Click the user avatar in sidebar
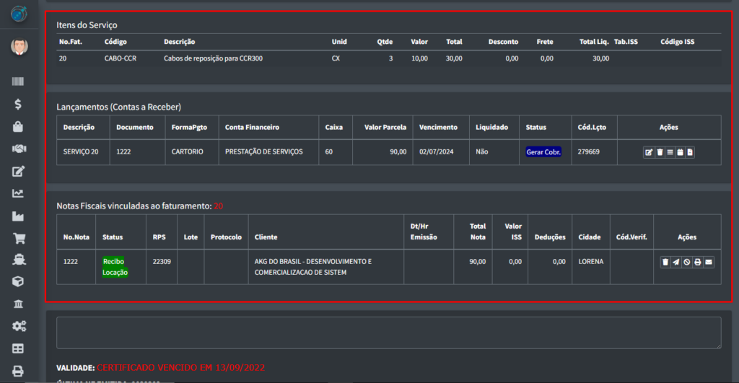739x383 pixels. (19, 48)
